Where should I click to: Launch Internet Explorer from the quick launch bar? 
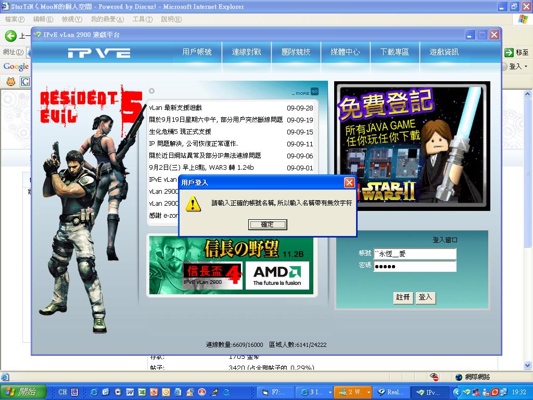tap(94, 392)
